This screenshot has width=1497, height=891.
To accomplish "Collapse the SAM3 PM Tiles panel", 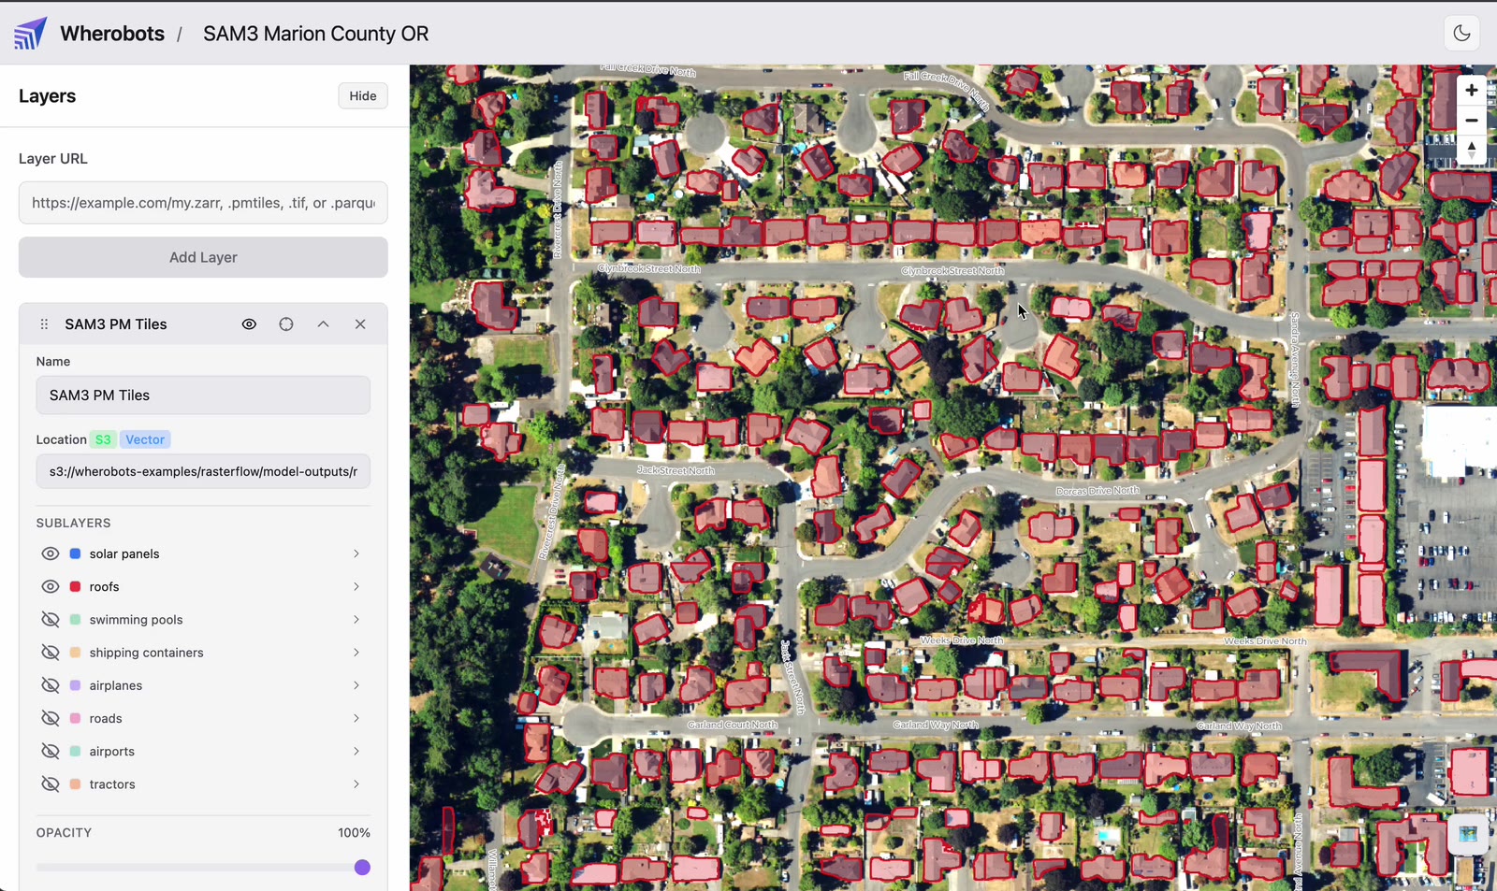I will click(323, 324).
